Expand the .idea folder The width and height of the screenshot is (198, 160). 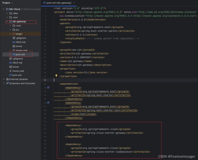[7, 13]
